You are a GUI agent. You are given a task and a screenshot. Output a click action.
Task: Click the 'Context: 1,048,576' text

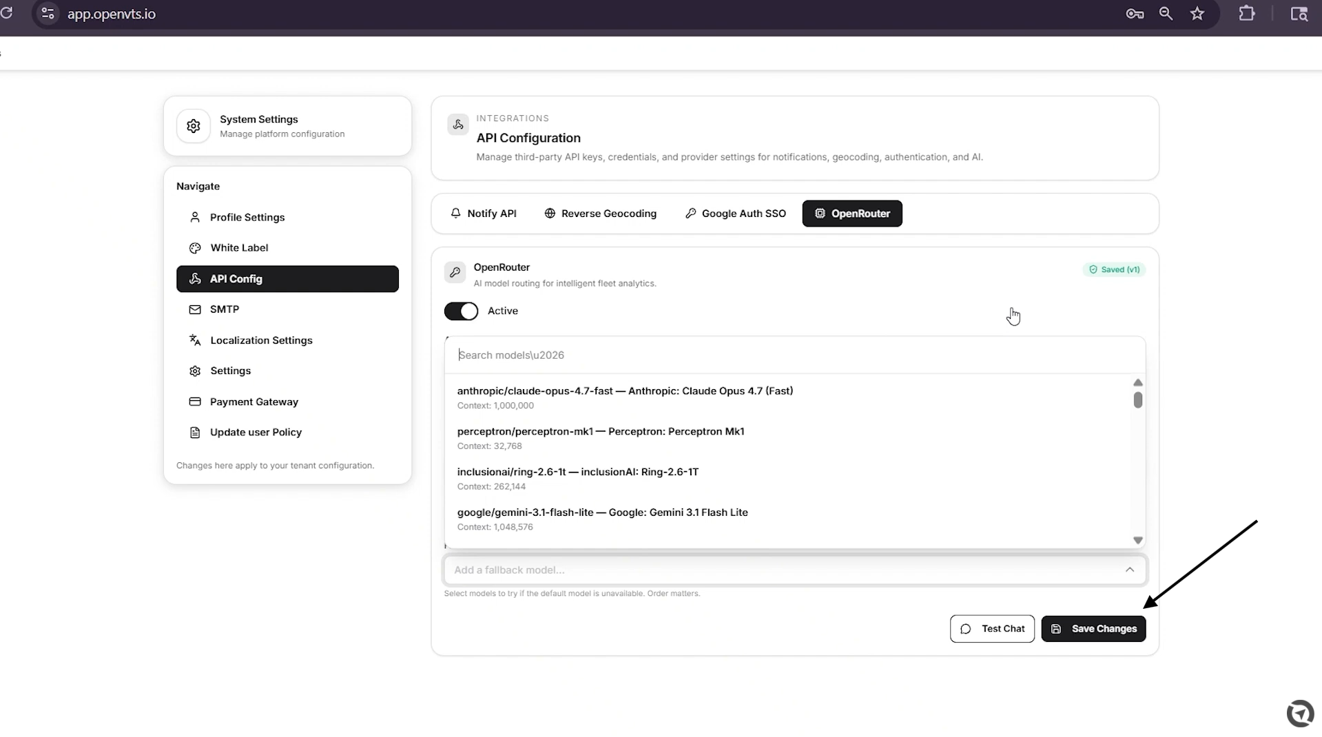(x=495, y=528)
